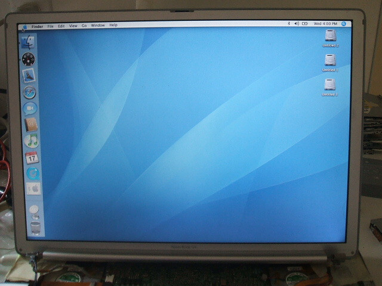Open the File menu

pyautogui.click(x=50, y=26)
